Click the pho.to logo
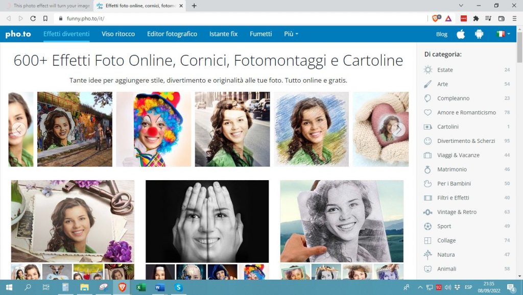This screenshot has width=523, height=295. 18,34
